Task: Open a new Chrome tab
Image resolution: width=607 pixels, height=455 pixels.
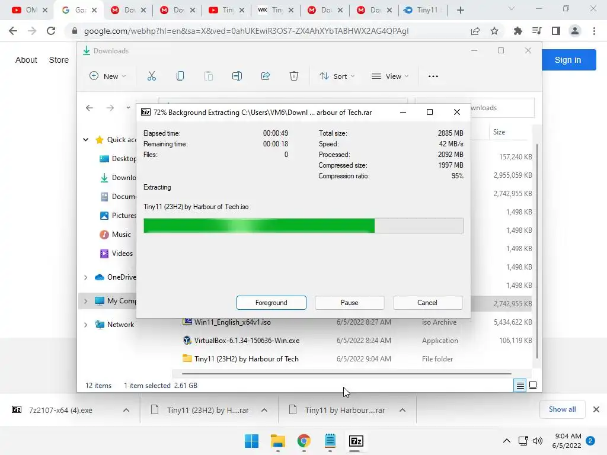Action: tap(460, 10)
